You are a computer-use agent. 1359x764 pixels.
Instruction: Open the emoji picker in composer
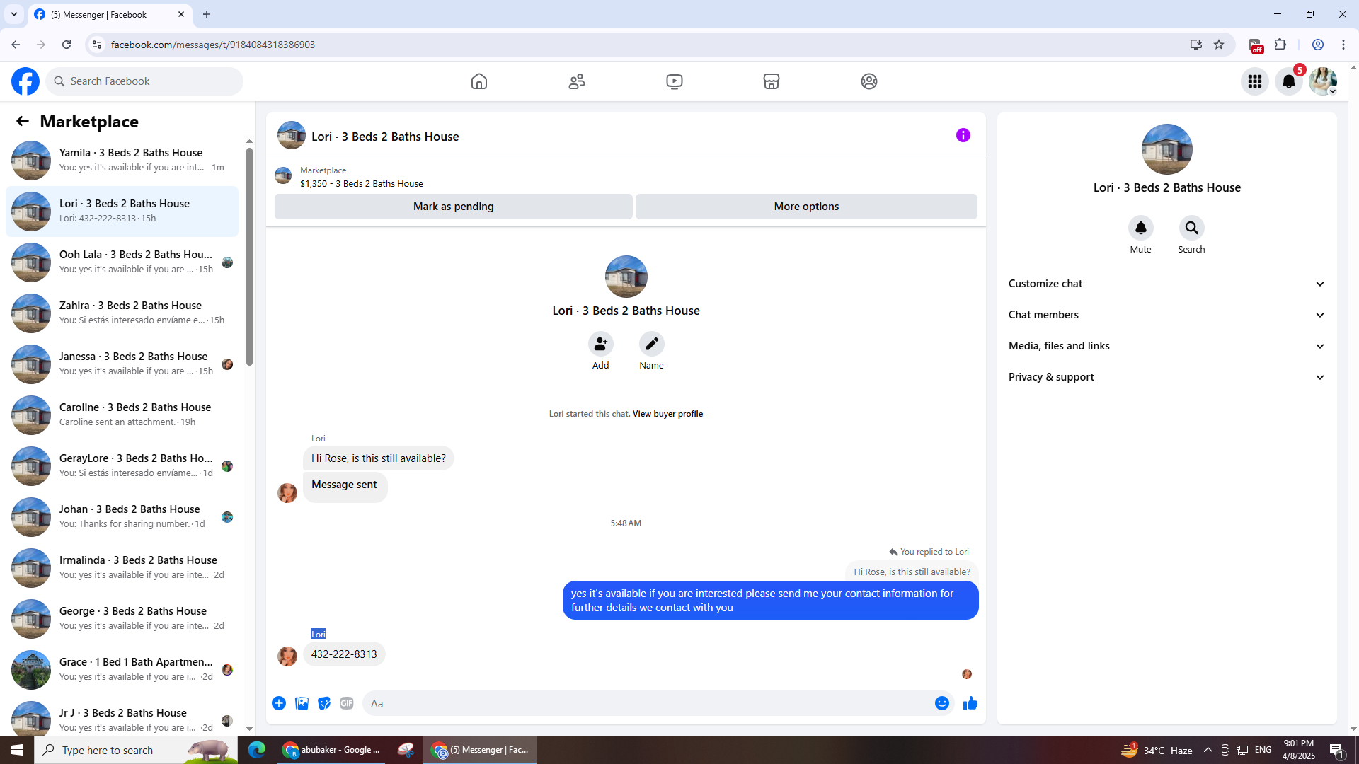[x=941, y=703]
